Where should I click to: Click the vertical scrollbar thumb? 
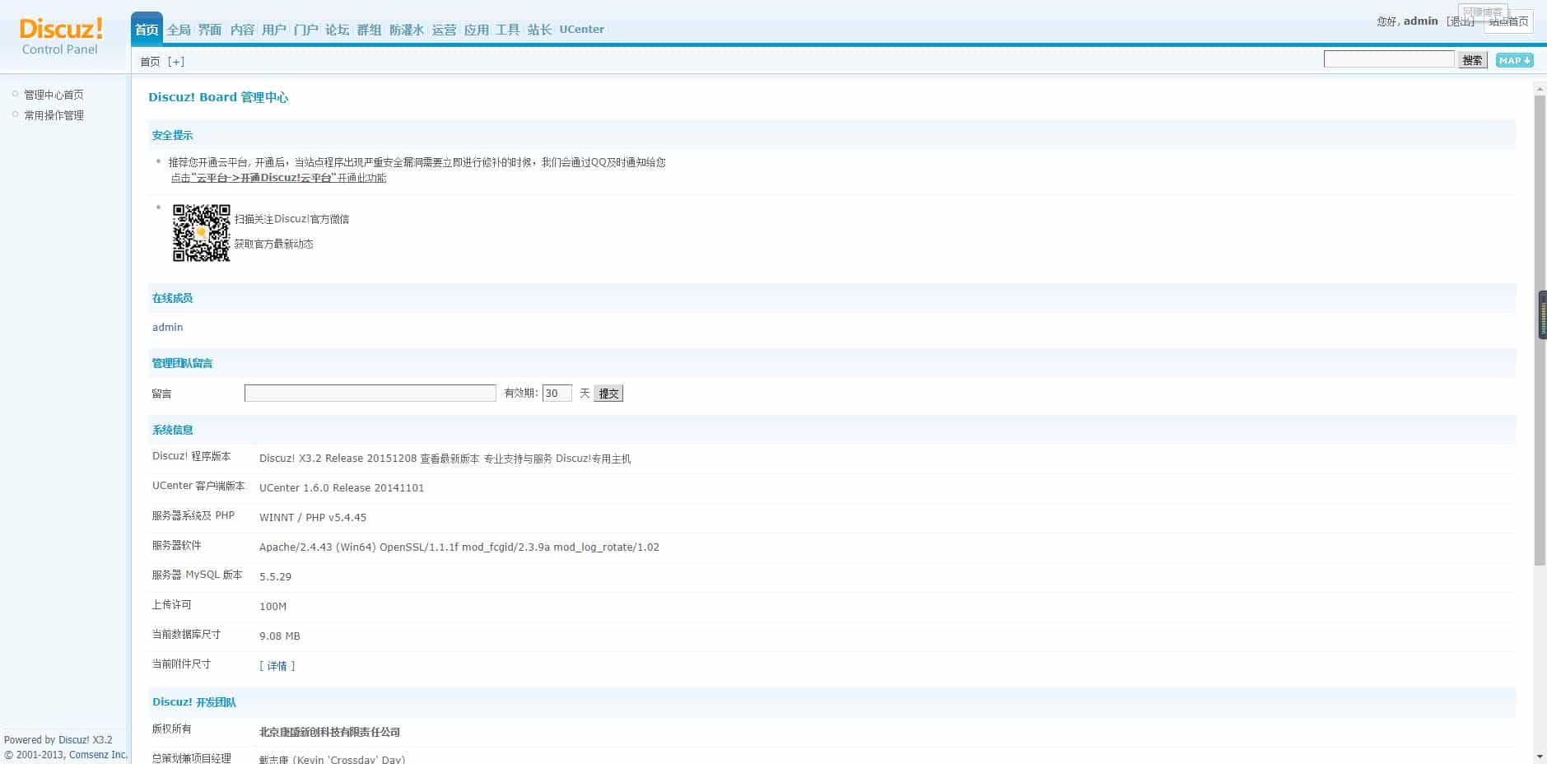1540,330
